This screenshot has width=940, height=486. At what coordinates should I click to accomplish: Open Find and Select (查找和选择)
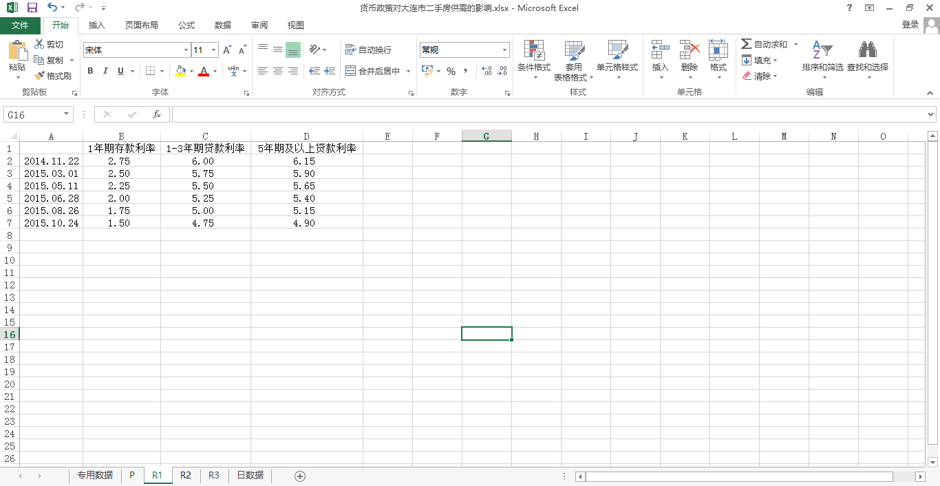coord(868,59)
